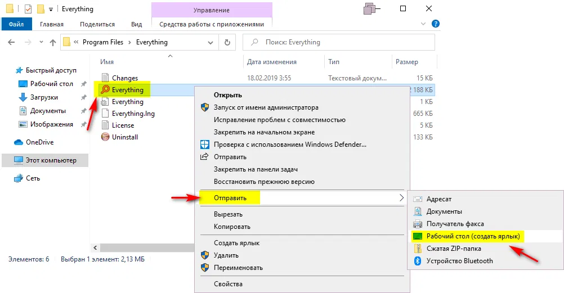The image size is (564, 293).
Task: Click the shield icon beside Удалить
Action: point(205,255)
